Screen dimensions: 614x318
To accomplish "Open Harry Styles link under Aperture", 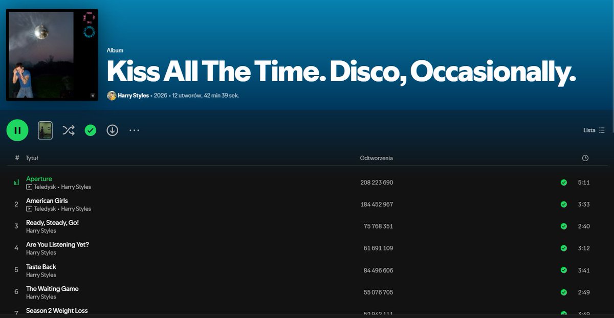I will pyautogui.click(x=76, y=187).
